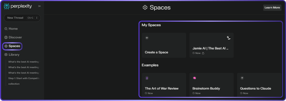The image size is (286, 101).
Task: Open the Brainstorm Buddy example space
Action: click(211, 85)
